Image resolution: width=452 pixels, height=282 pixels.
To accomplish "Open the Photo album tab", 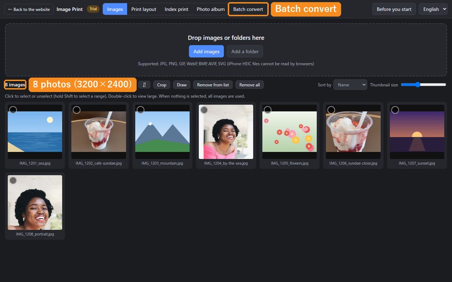I will 210,9.
